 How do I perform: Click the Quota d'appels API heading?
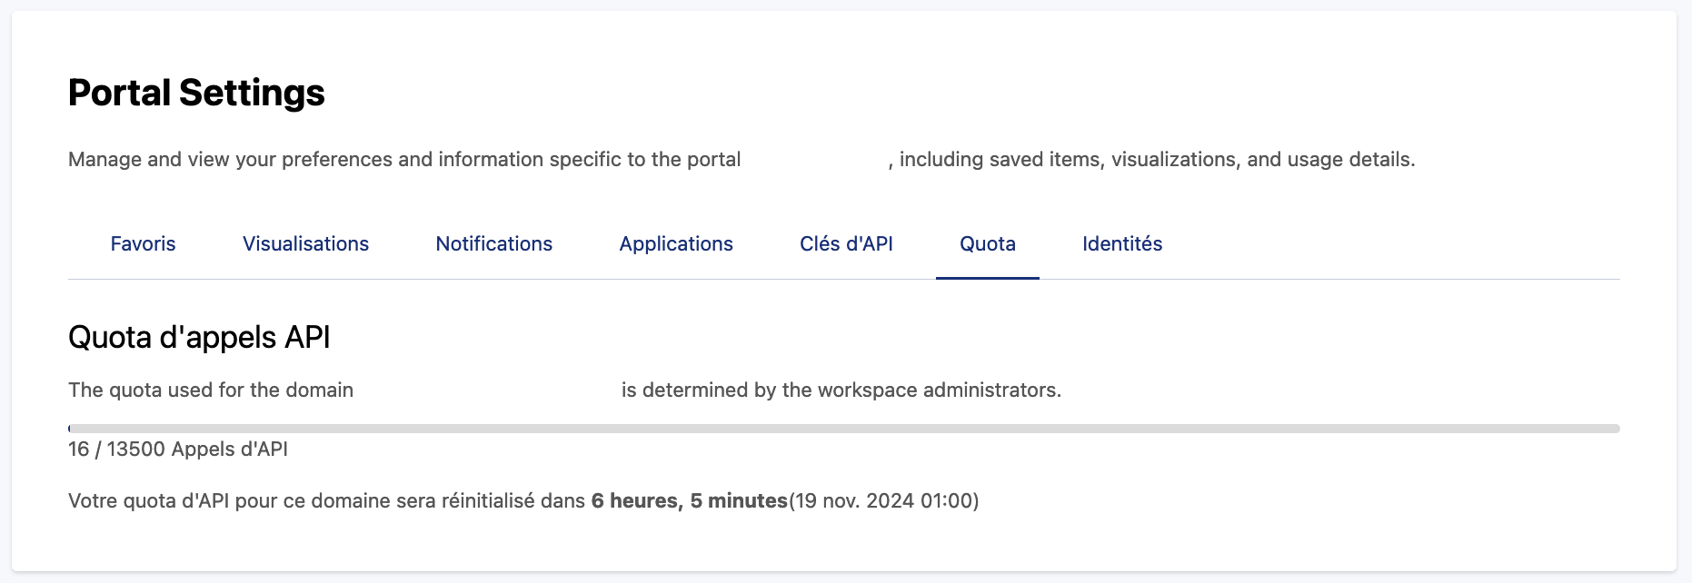[199, 337]
